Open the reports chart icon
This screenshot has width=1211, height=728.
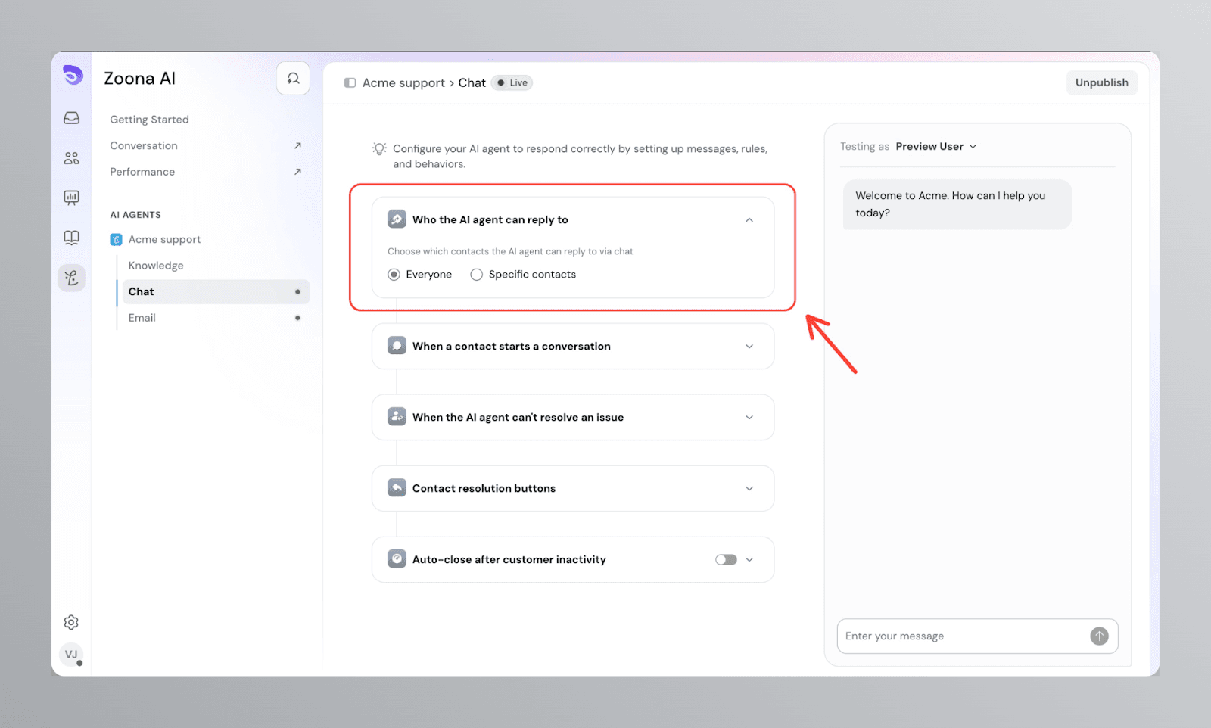pyautogui.click(x=72, y=198)
